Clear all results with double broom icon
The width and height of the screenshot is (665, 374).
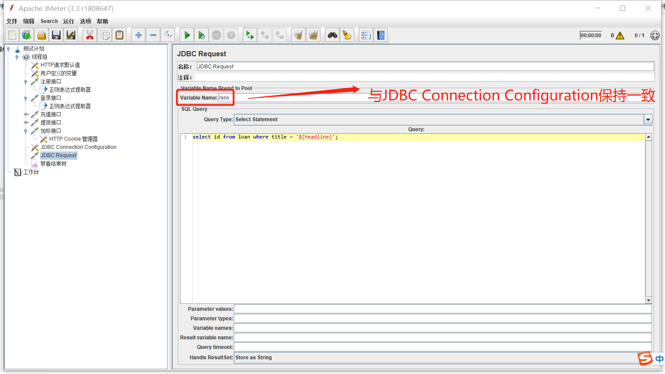313,35
